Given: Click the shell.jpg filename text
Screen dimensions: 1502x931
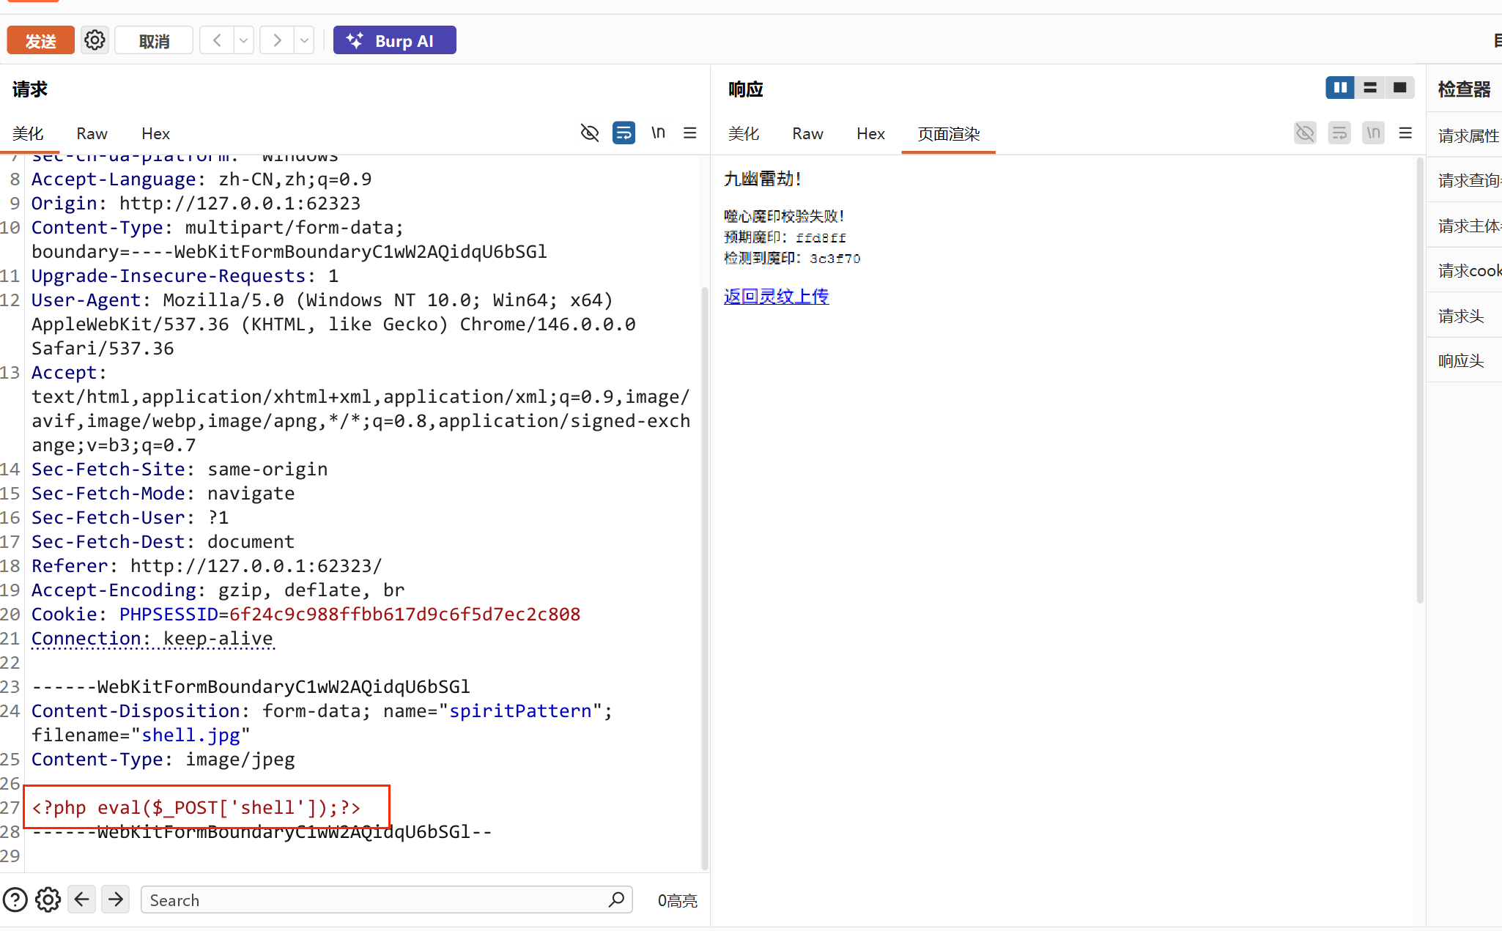Looking at the screenshot, I should (190, 735).
